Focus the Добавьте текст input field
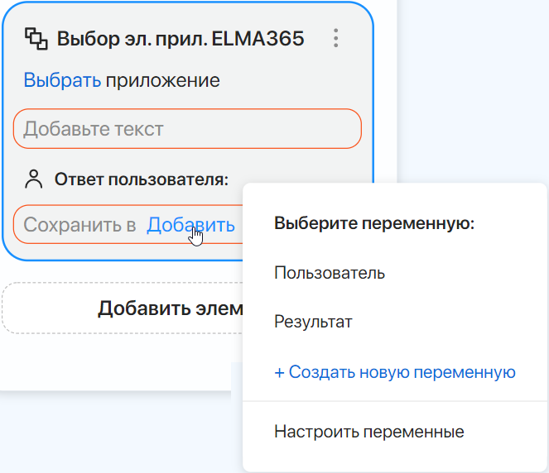Image resolution: width=549 pixels, height=473 pixels. [187, 129]
